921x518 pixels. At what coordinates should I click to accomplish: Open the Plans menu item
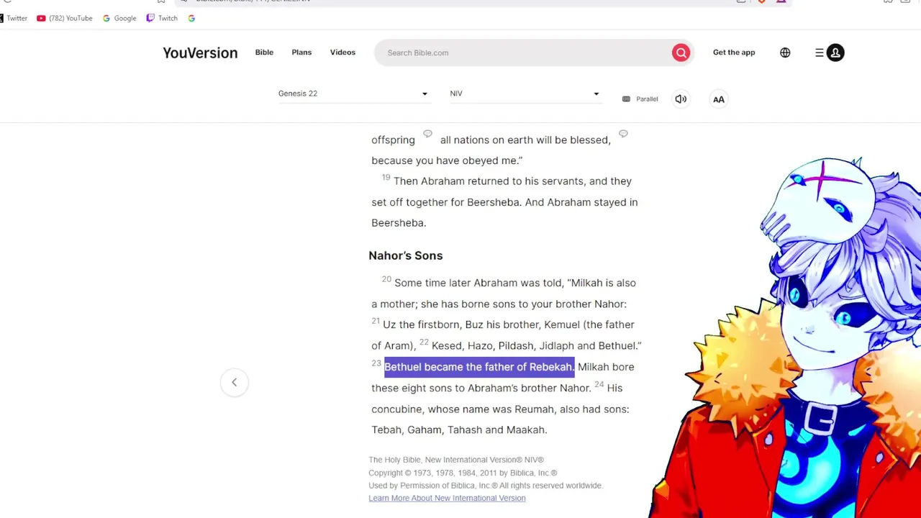301,53
